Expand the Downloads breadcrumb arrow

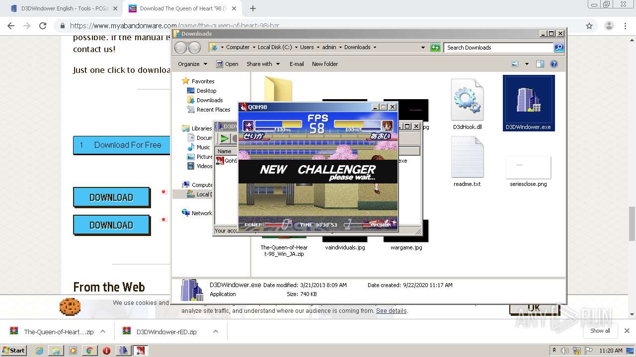[x=375, y=47]
